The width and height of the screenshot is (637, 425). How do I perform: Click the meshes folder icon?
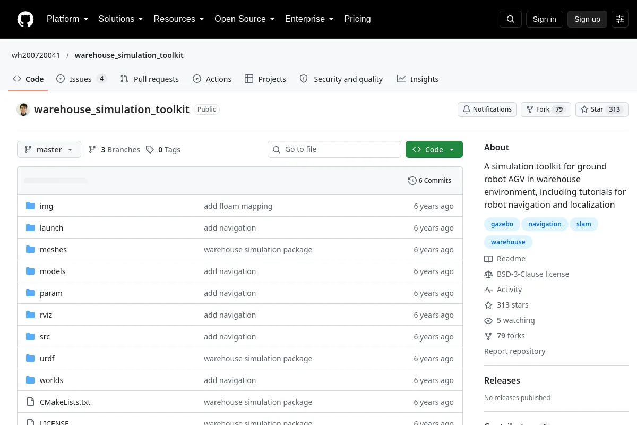click(x=30, y=250)
